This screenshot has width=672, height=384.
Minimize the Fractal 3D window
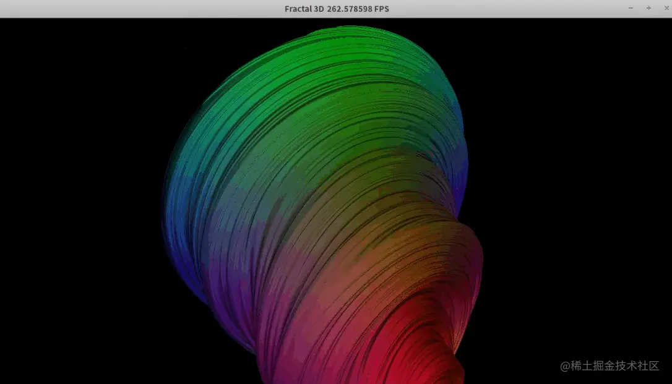click(631, 8)
